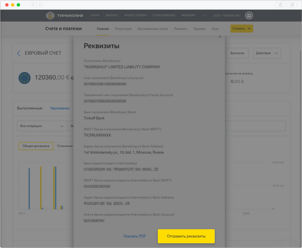Click the browser share icon
This screenshot has width=302, height=248.
[x=280, y=5]
